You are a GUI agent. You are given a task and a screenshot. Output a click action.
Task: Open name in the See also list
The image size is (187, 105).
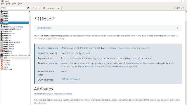click(x=6, y=67)
